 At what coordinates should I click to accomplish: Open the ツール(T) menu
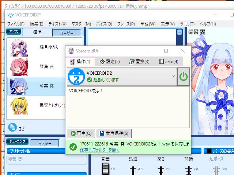coord(187,24)
